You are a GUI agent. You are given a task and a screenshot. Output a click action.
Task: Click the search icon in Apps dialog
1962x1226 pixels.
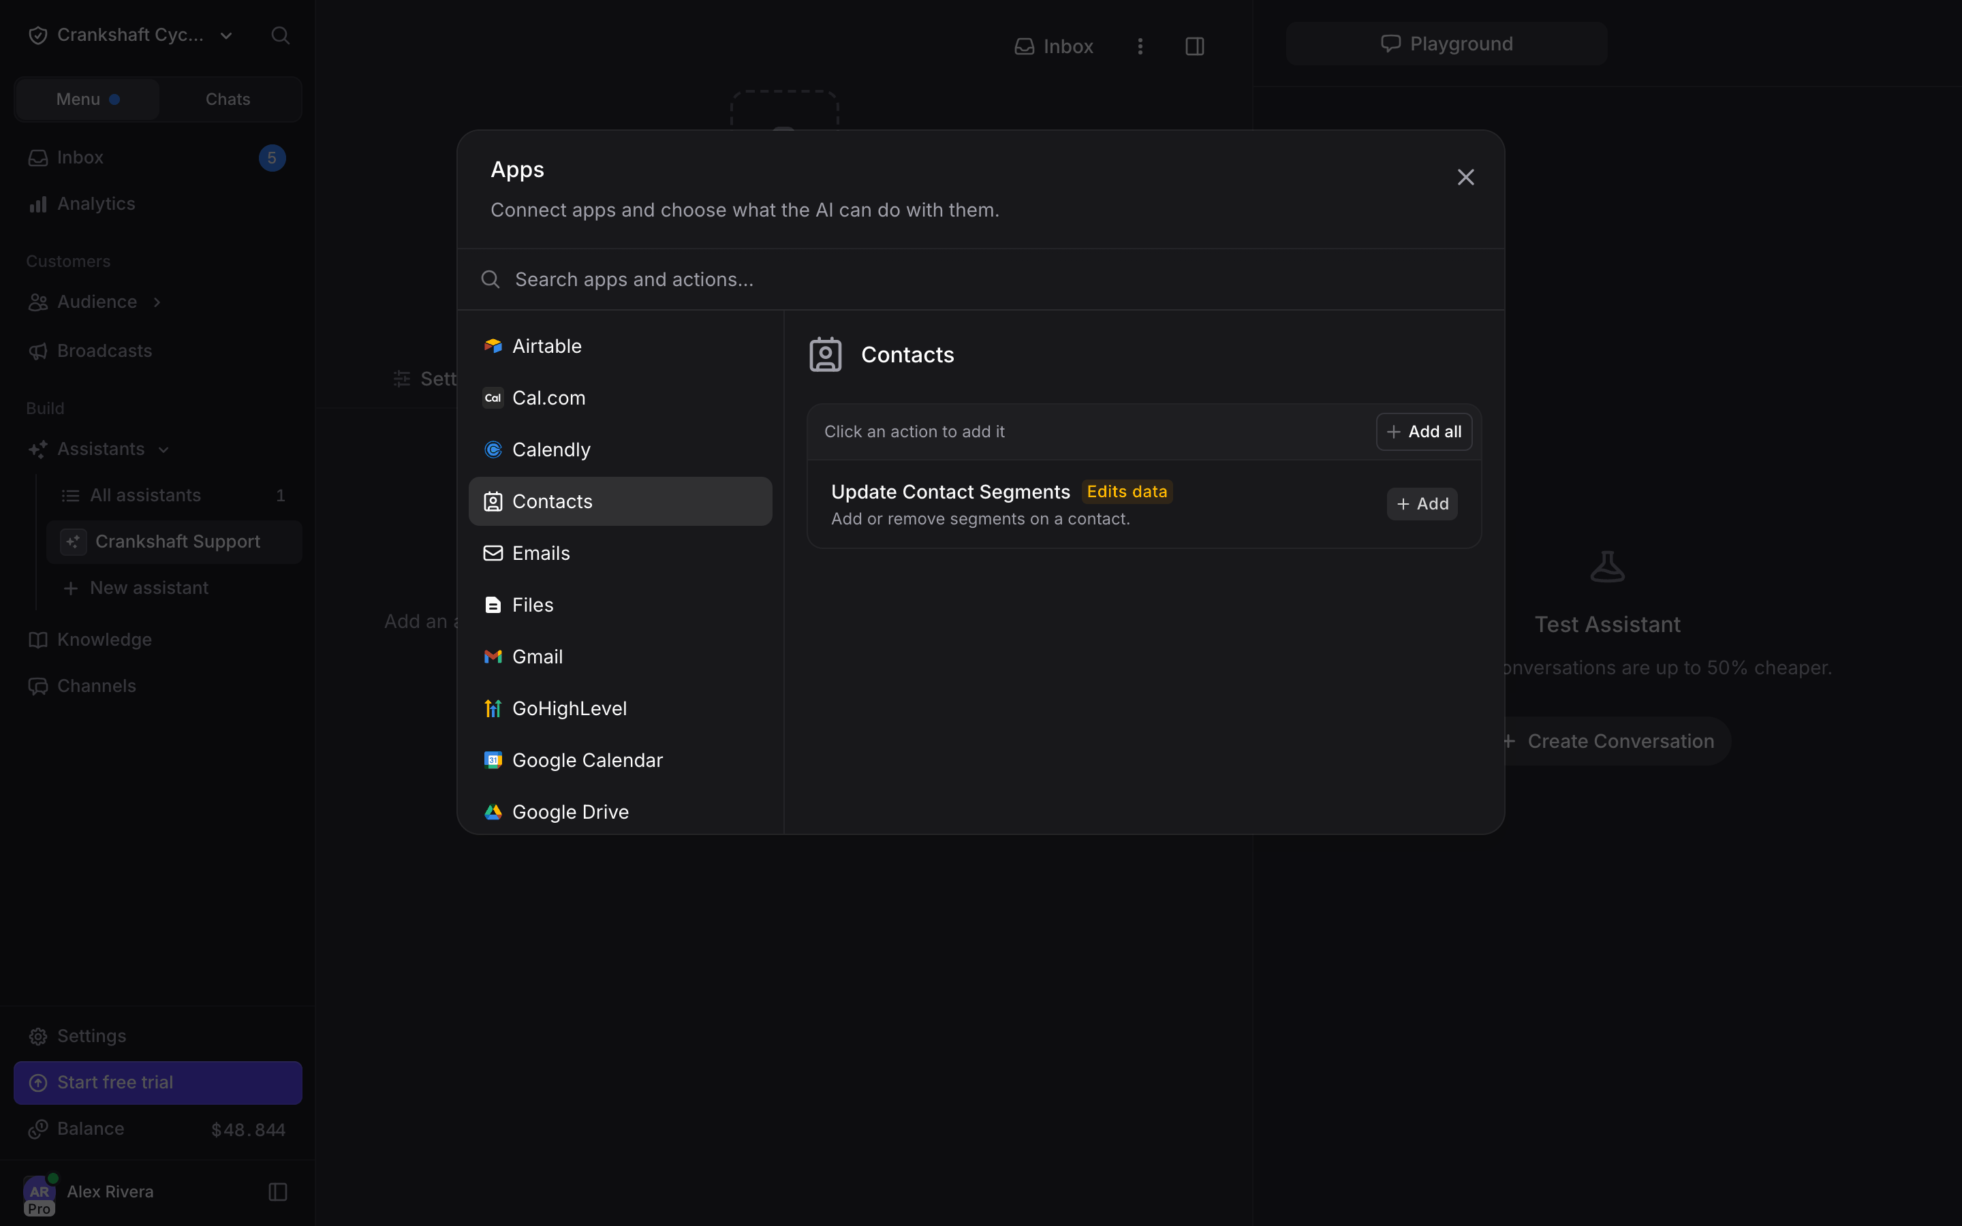(490, 280)
